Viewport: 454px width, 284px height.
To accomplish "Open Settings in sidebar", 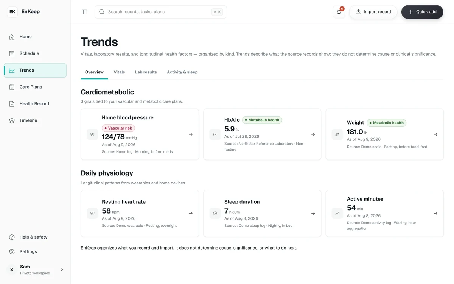I will coord(35,251).
